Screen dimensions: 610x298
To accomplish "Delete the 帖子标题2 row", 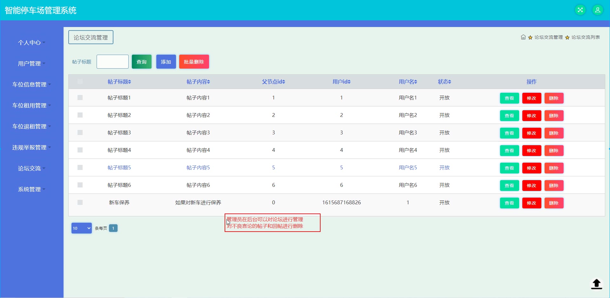I will 554,116.
